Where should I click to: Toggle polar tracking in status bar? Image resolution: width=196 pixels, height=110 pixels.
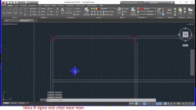pyautogui.click(x=148, y=104)
